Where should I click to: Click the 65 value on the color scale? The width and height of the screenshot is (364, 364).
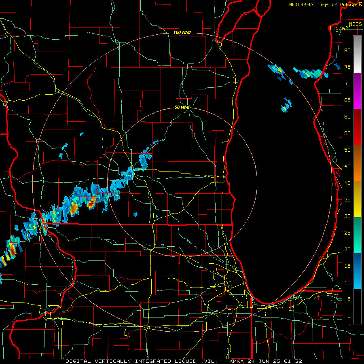point(347,100)
